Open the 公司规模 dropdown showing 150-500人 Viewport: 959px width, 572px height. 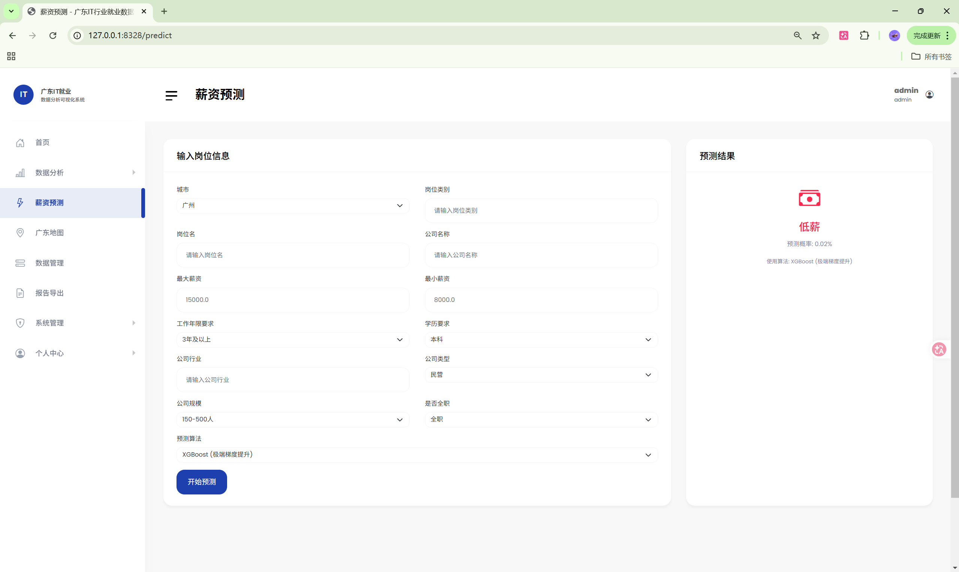pyautogui.click(x=292, y=420)
